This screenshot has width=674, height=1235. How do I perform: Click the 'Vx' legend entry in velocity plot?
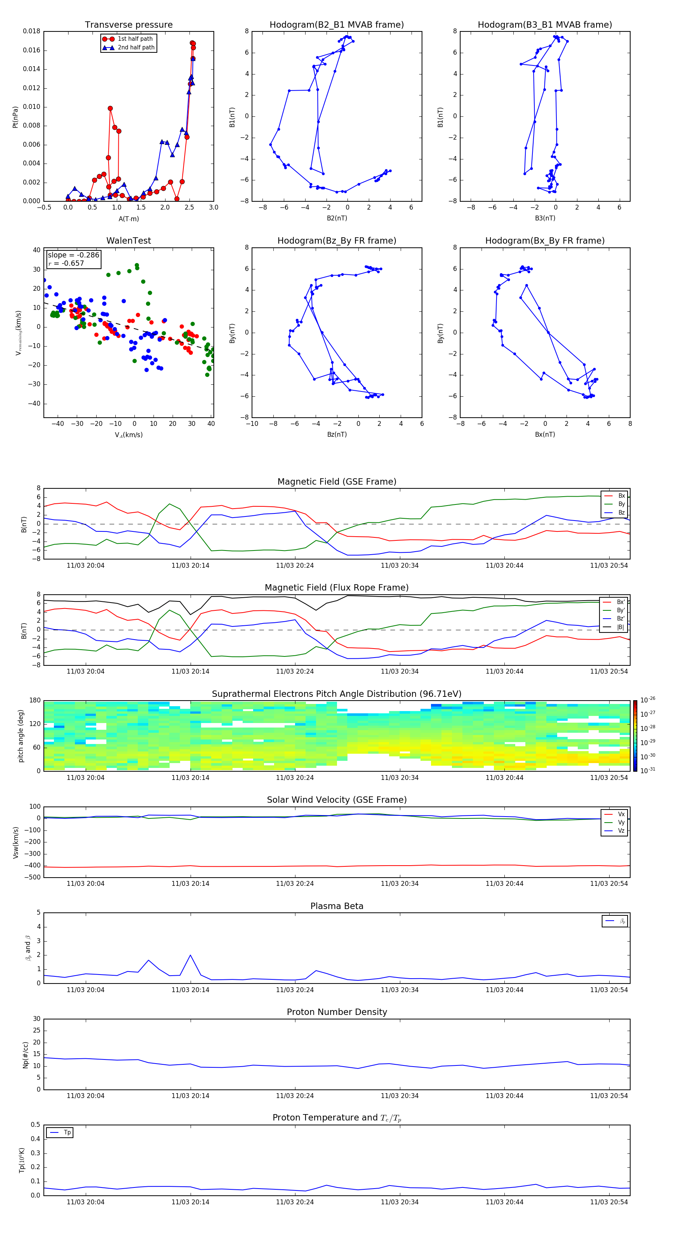(614, 814)
